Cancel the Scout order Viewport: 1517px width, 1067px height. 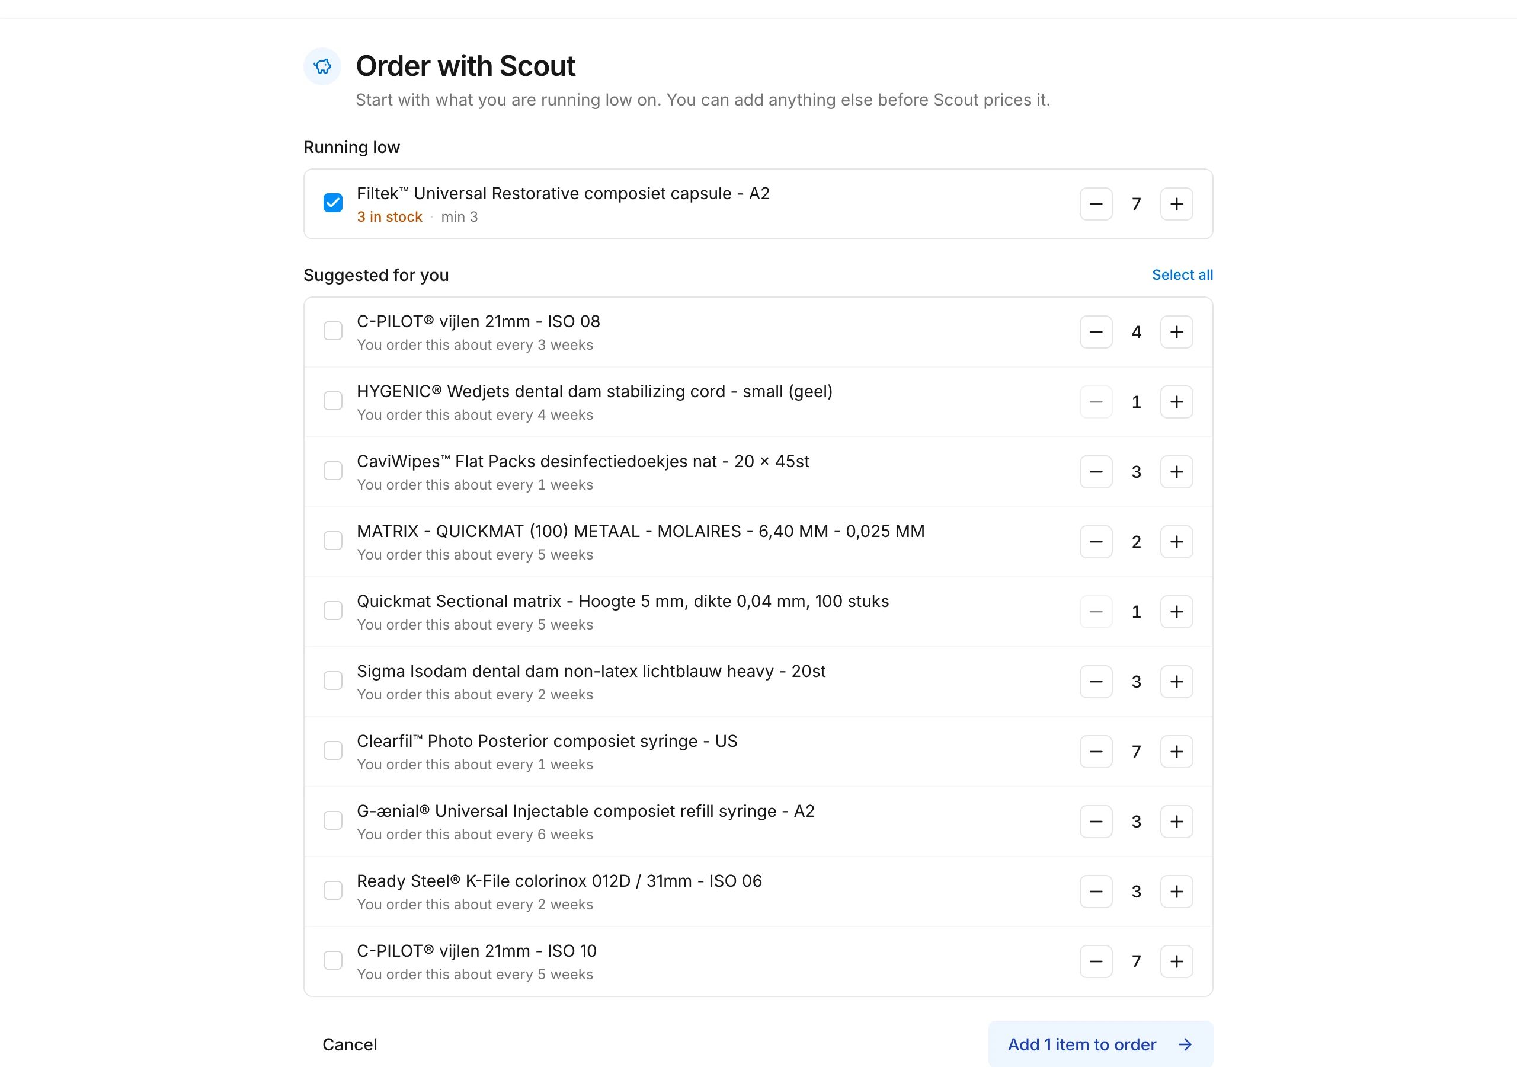(x=350, y=1044)
